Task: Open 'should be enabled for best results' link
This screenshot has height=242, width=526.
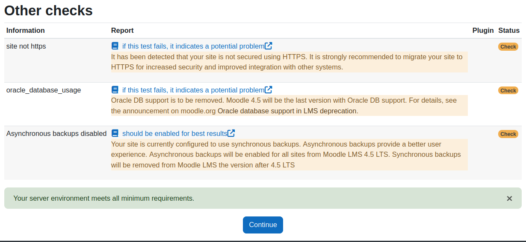Action: click(x=175, y=133)
